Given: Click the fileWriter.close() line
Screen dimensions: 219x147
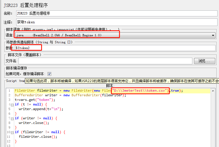Looking at the screenshot, I should [38, 137].
